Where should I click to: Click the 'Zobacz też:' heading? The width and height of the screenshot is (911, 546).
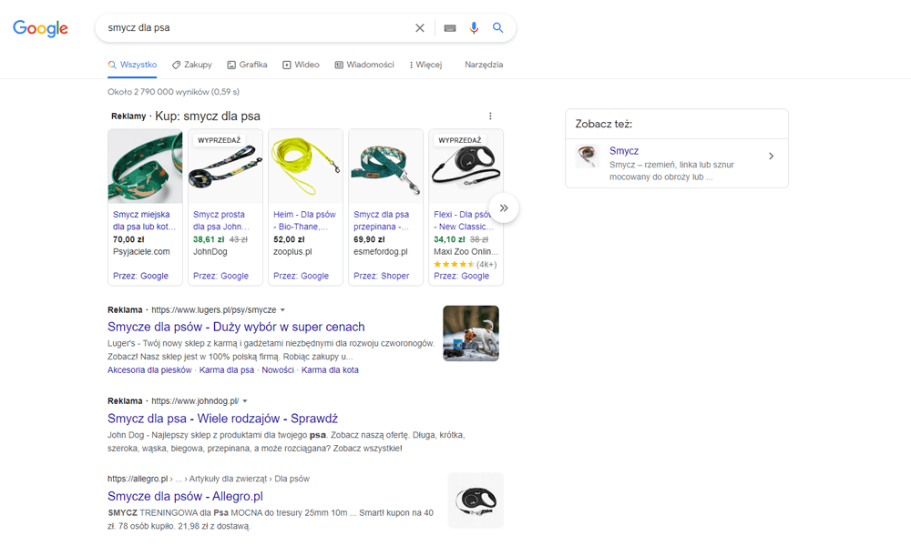pos(604,124)
